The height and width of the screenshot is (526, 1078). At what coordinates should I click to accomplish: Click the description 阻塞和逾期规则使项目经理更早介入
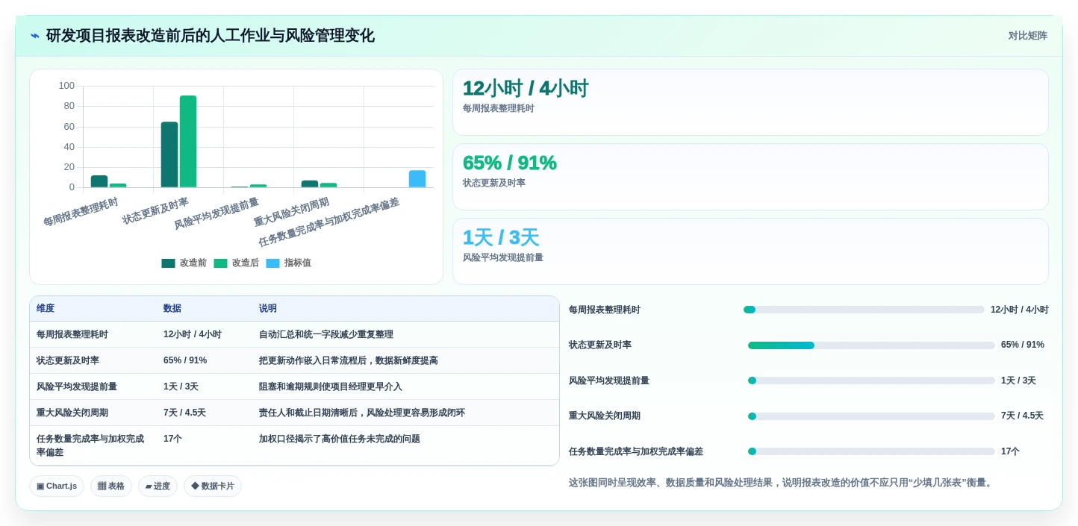pyautogui.click(x=331, y=386)
